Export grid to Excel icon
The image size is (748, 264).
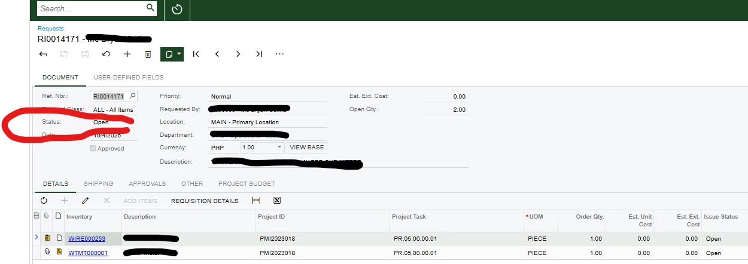point(277,201)
